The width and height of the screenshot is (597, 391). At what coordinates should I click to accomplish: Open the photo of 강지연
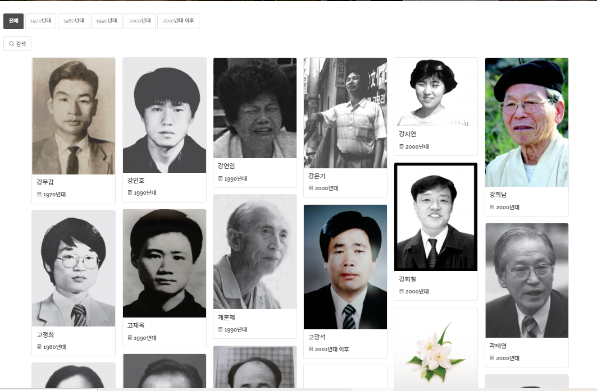pos(436,92)
